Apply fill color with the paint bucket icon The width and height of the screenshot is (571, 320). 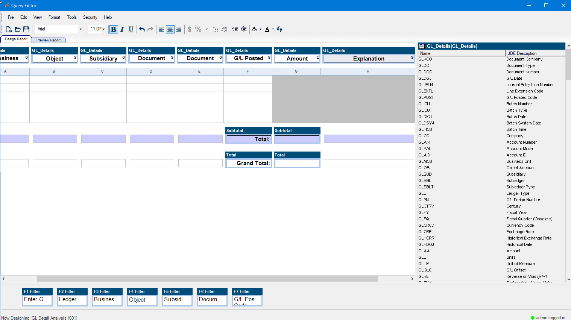(x=255, y=29)
